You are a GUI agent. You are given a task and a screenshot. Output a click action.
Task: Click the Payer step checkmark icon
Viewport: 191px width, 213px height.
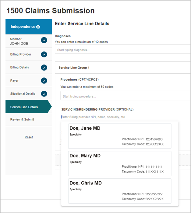click(x=44, y=81)
